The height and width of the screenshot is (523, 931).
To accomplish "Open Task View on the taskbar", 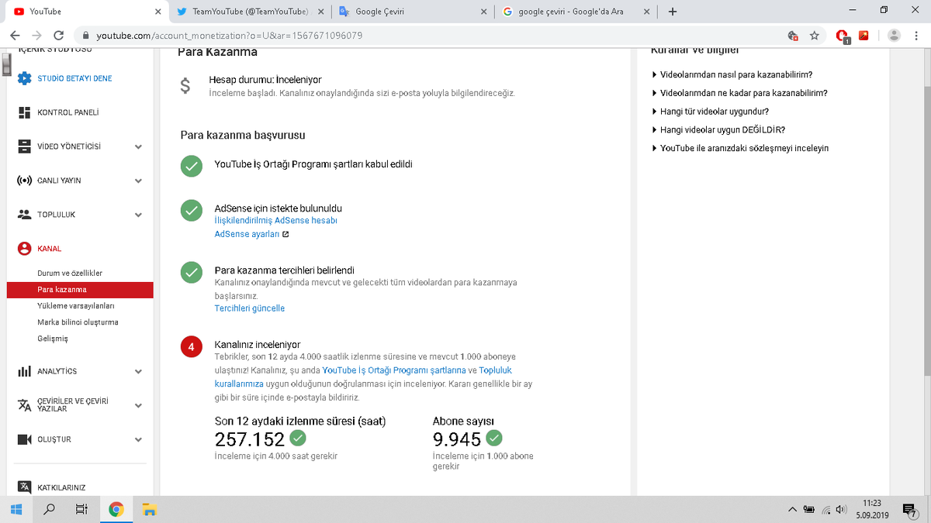I will pyautogui.click(x=81, y=509).
